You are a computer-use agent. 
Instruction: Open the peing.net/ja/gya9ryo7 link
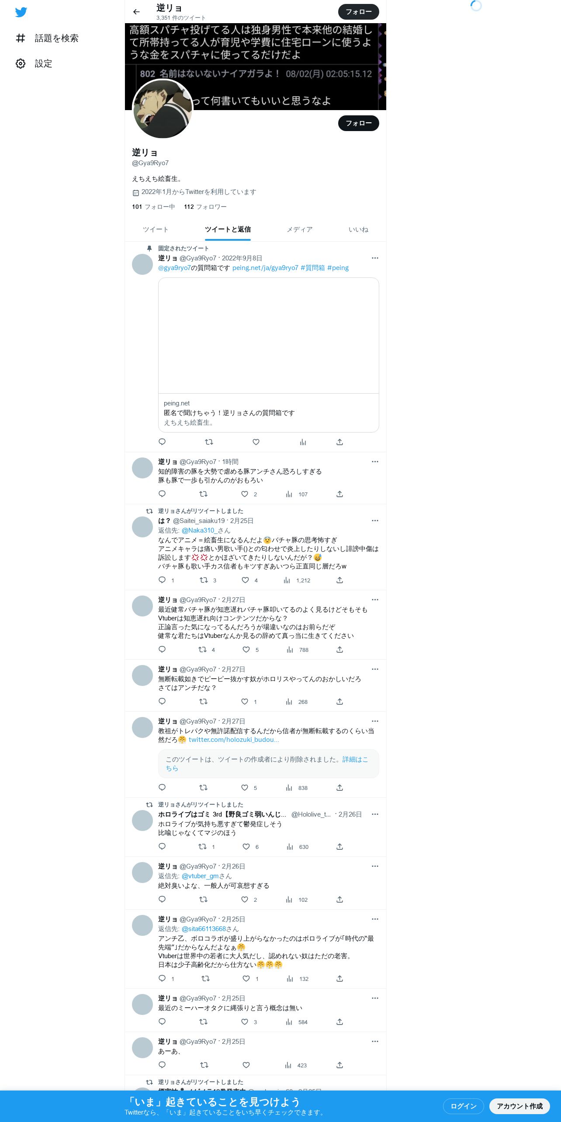click(x=265, y=268)
